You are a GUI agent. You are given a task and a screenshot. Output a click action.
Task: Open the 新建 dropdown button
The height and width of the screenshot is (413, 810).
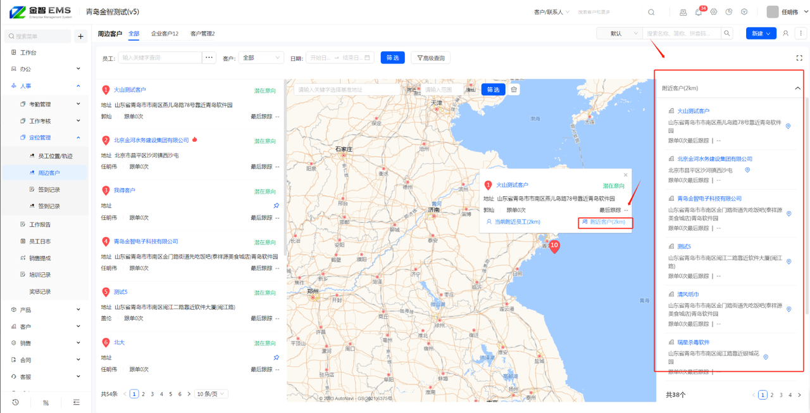(761, 34)
